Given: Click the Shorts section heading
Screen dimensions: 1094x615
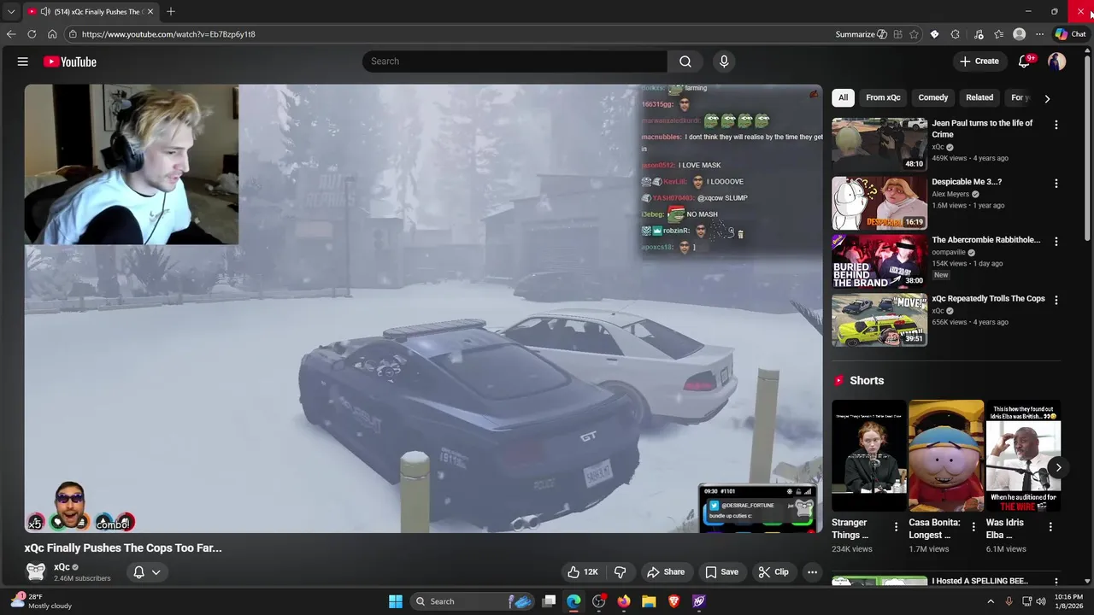Looking at the screenshot, I should click(867, 381).
